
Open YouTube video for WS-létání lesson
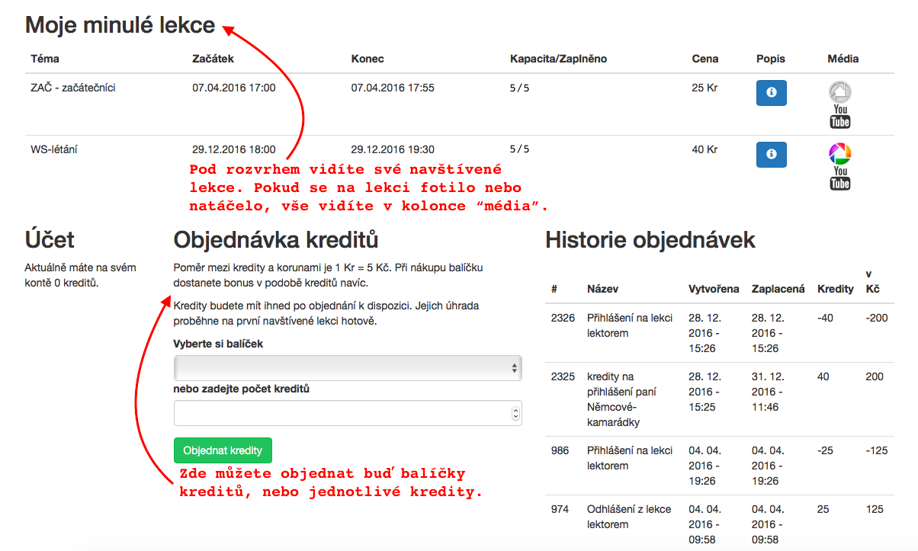click(840, 179)
